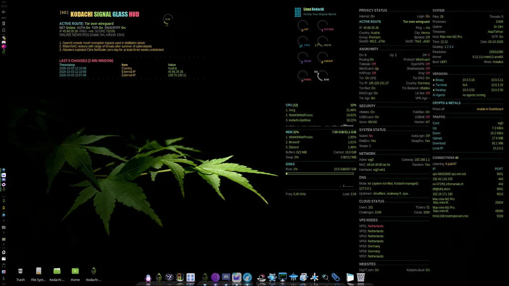The image size is (509, 286).
Task: Open the home icon in the left panel
Action: (3, 252)
